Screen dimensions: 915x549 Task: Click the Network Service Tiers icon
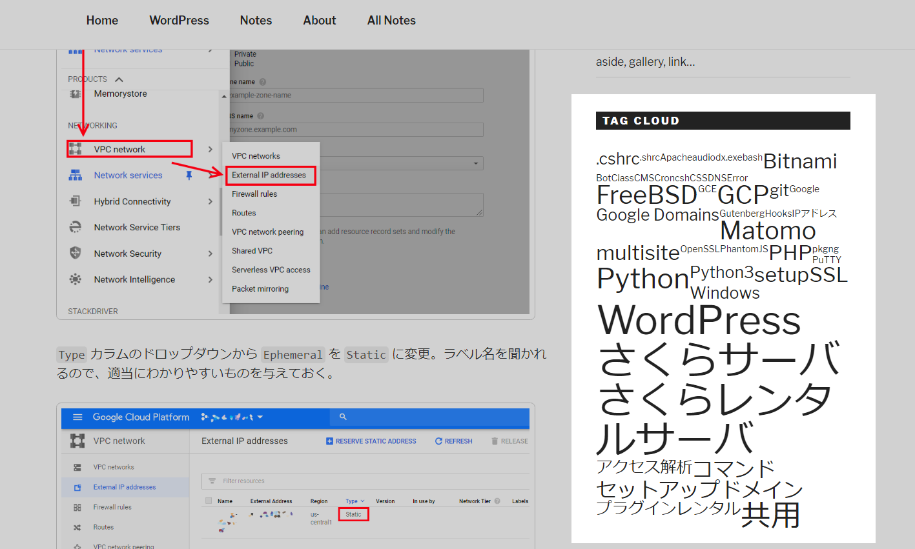coord(76,227)
